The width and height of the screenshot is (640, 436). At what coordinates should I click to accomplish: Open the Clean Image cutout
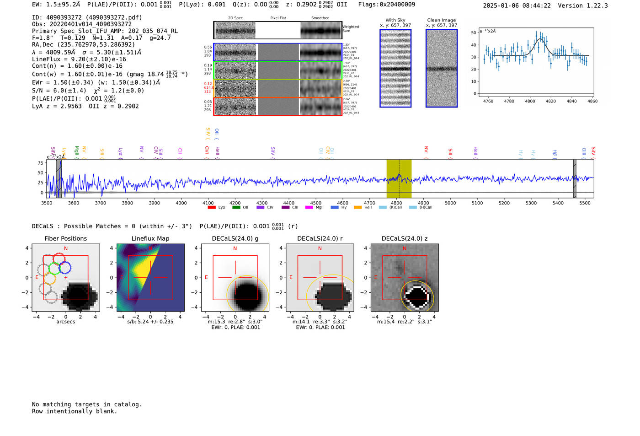click(442, 68)
